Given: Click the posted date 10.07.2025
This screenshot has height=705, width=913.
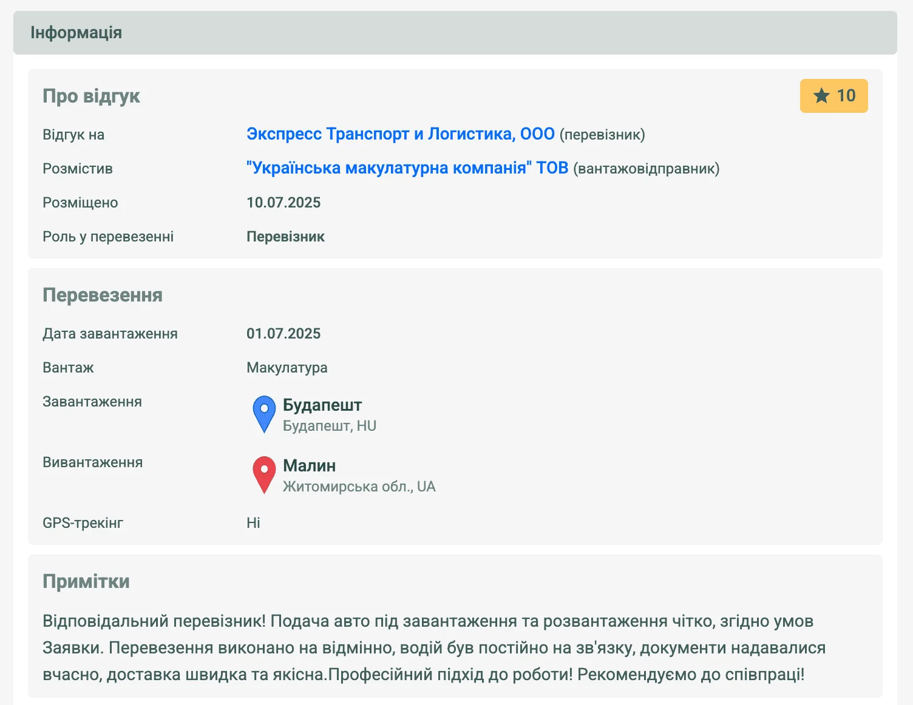Looking at the screenshot, I should (x=283, y=203).
